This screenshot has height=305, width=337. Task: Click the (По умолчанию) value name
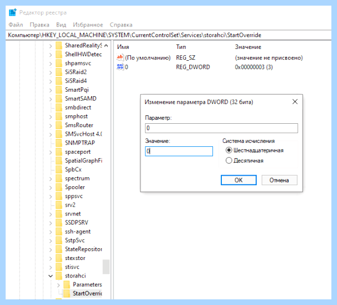click(148, 58)
